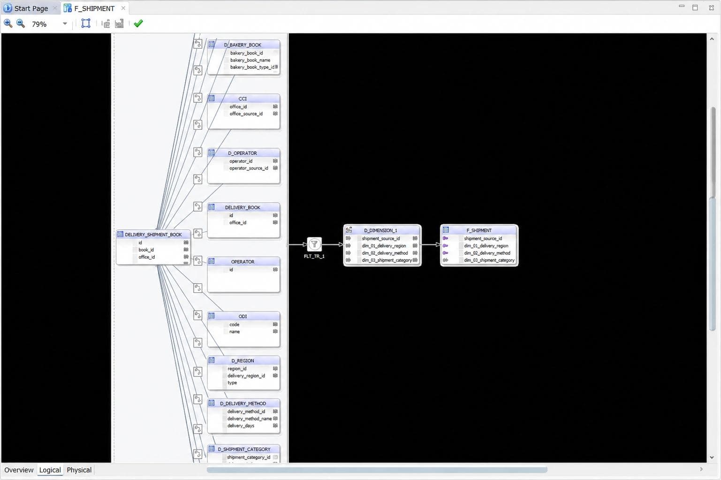The image size is (721, 480).
Task: Switch to the Start Page tab
Action: click(31, 8)
